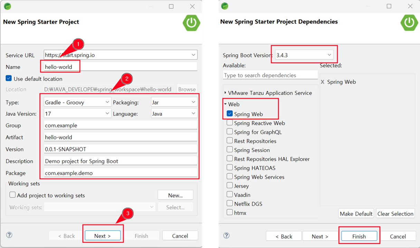Click Back in the Dependencies dialog
The height and width of the screenshot is (248, 420).
284,236
